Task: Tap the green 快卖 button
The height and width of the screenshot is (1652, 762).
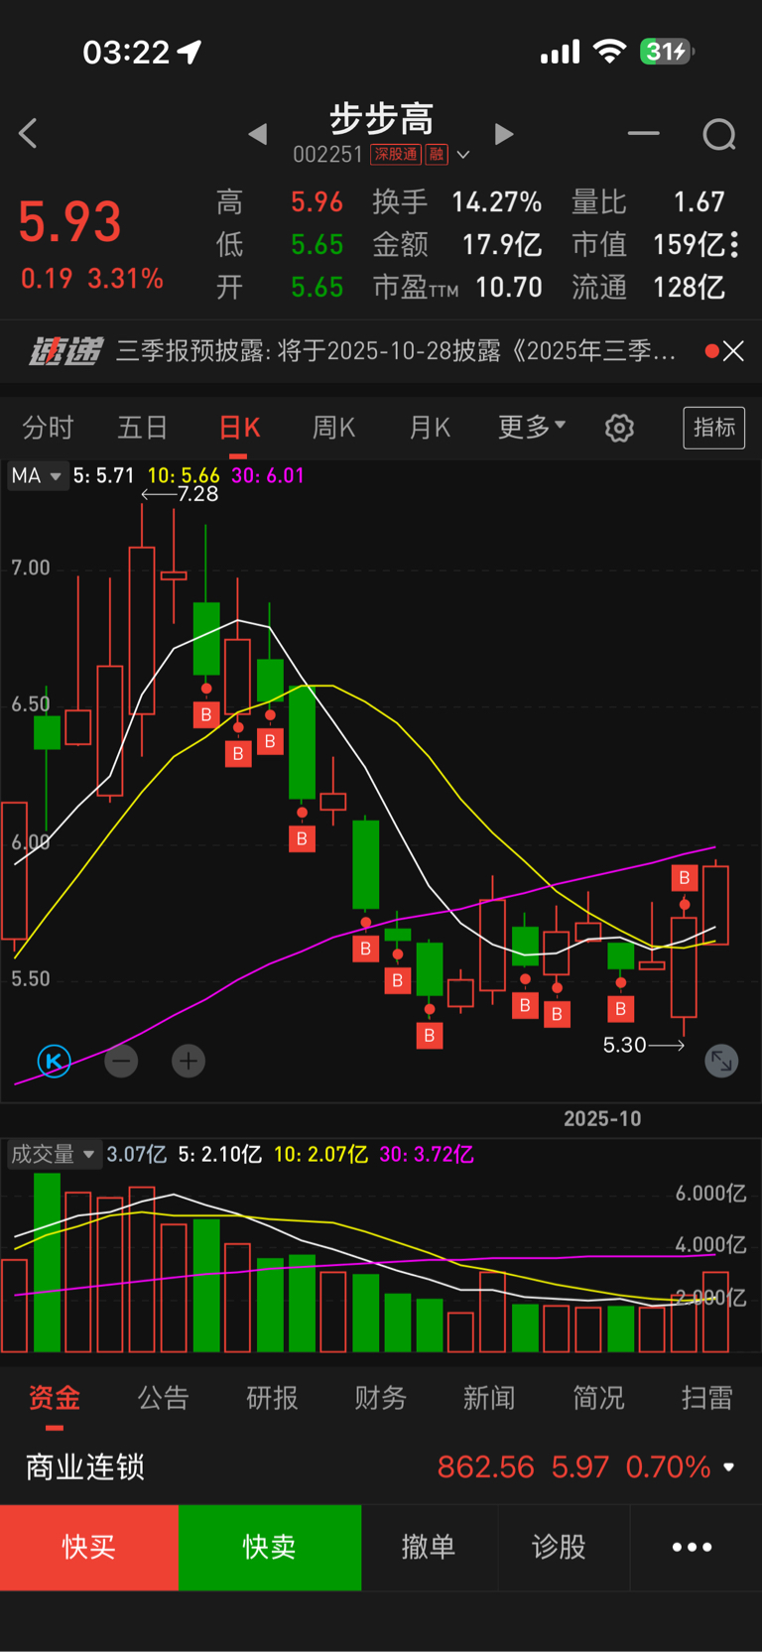Action: pyautogui.click(x=270, y=1548)
